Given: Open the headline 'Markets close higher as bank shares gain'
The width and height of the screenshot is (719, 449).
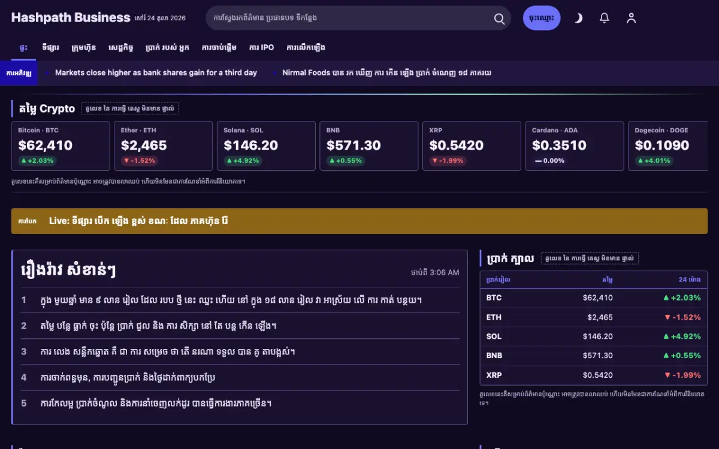Looking at the screenshot, I should click(156, 72).
